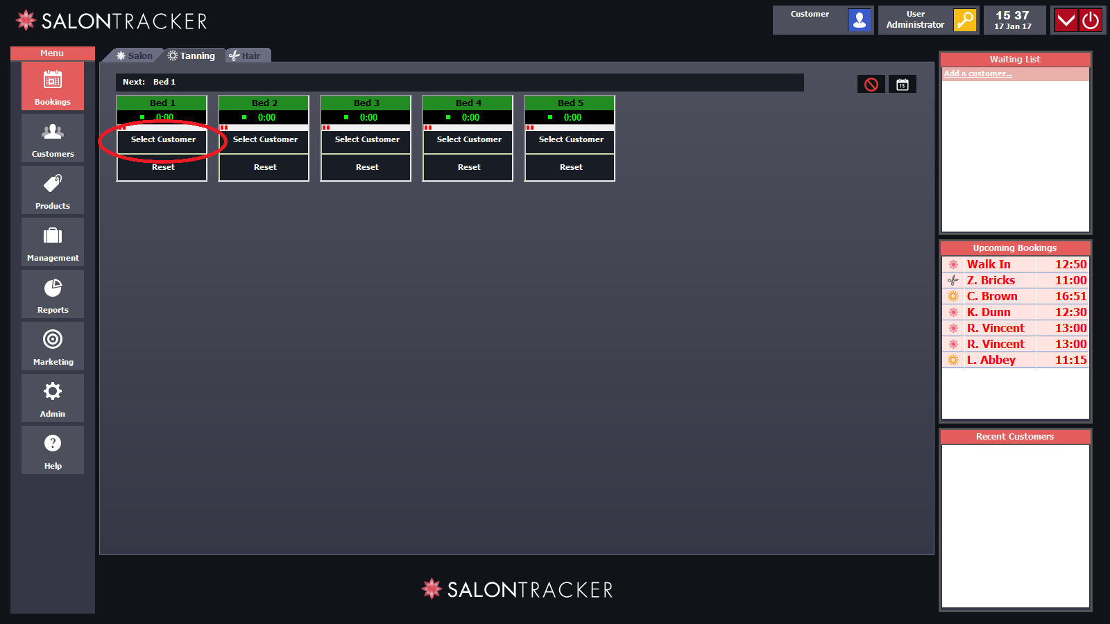Open the Customers section
The image size is (1110, 624).
[x=52, y=138]
